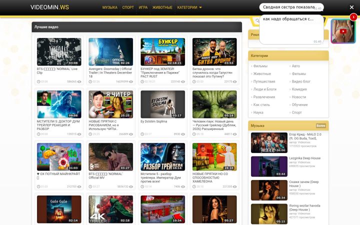360x225 pixels.
Task: Play the 4K TRAILER video thumbnail
Action: (110, 209)
